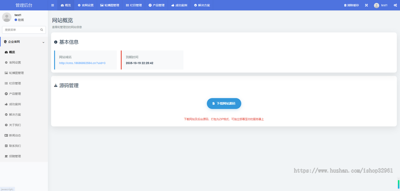The width and height of the screenshot is (400, 191).
Task: Select 成功案例 in the sidebar
Action: [x=24, y=104]
